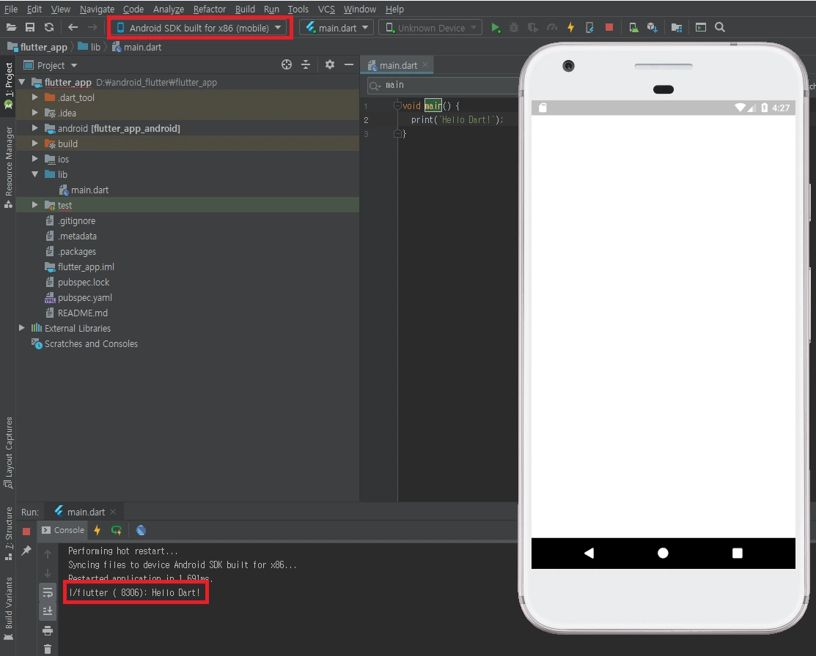Click lib in the breadcrumb bar
Image resolution: width=816 pixels, height=656 pixels.
(x=89, y=47)
